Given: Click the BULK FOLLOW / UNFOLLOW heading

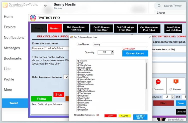Looking at the screenshot, I should click(x=53, y=36).
